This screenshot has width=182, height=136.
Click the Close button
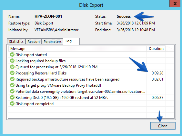click(163, 126)
